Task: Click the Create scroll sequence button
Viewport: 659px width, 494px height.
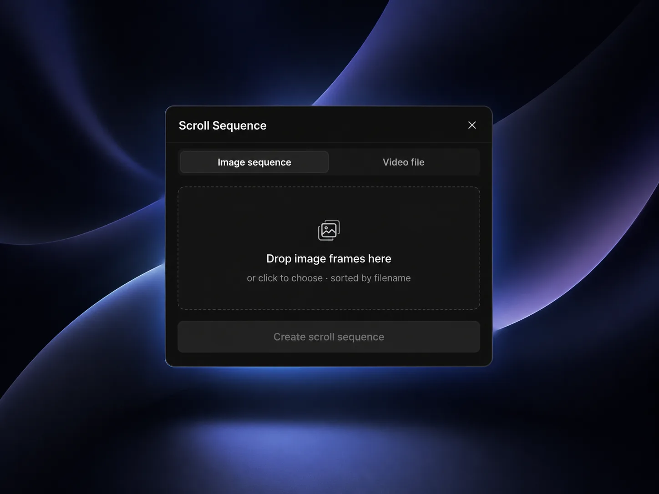Action: click(x=329, y=337)
